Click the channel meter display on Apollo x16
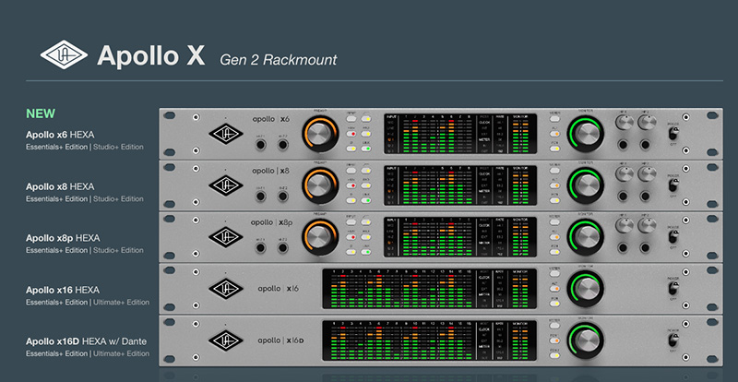738x382 pixels. pos(396,289)
